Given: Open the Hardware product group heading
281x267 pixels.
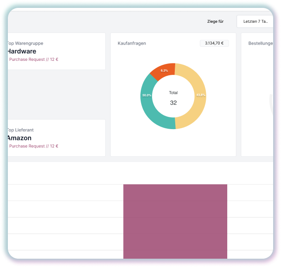Looking at the screenshot, I should [22, 51].
